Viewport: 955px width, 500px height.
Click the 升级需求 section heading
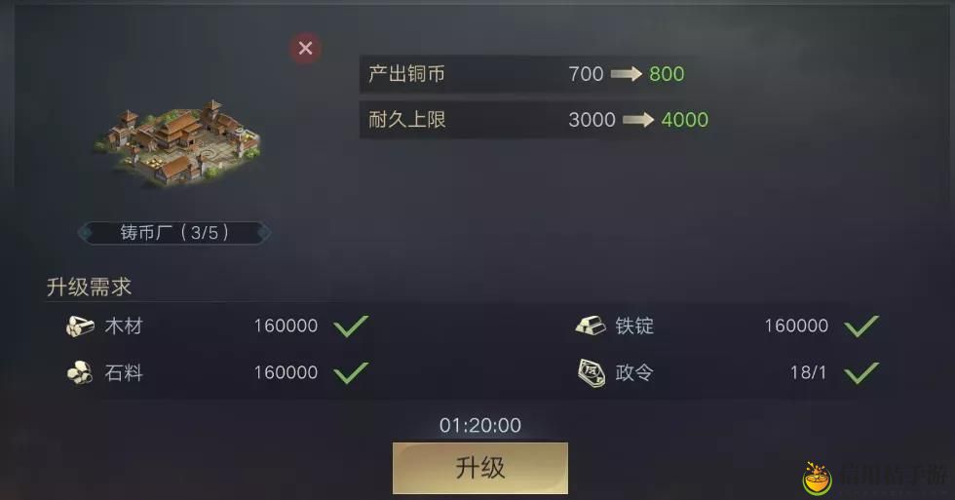89,287
